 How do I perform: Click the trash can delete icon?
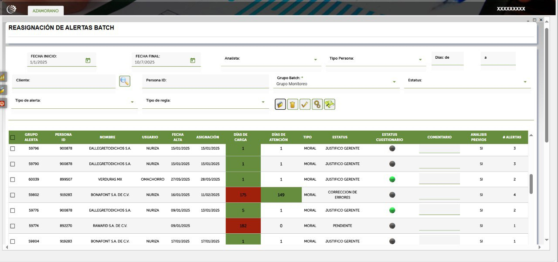coord(293,104)
